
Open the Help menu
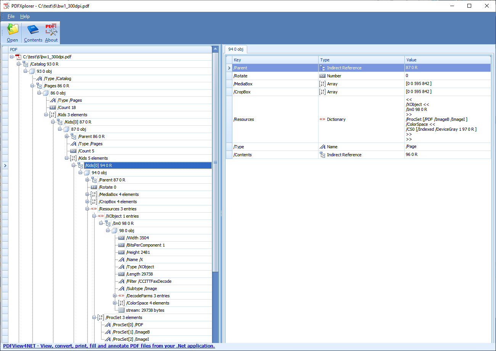(x=25, y=16)
